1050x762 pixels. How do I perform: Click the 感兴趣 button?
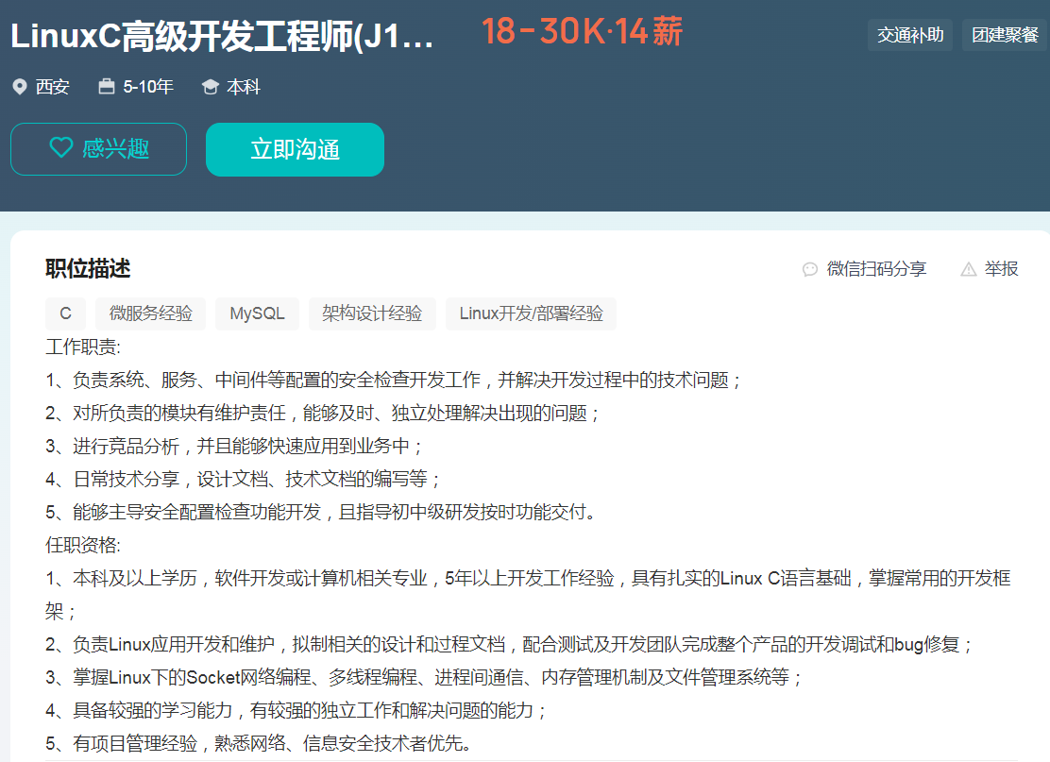(x=98, y=149)
